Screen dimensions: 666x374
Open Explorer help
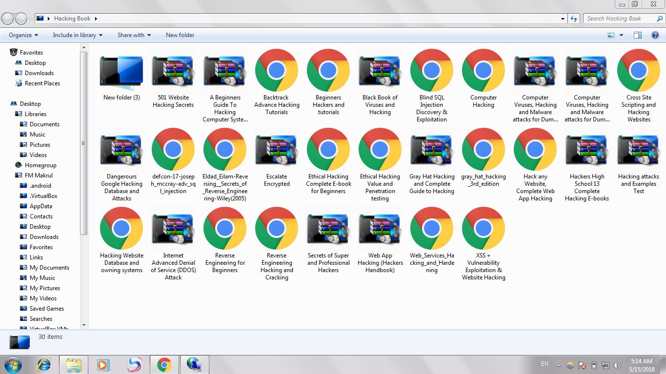[x=655, y=35]
